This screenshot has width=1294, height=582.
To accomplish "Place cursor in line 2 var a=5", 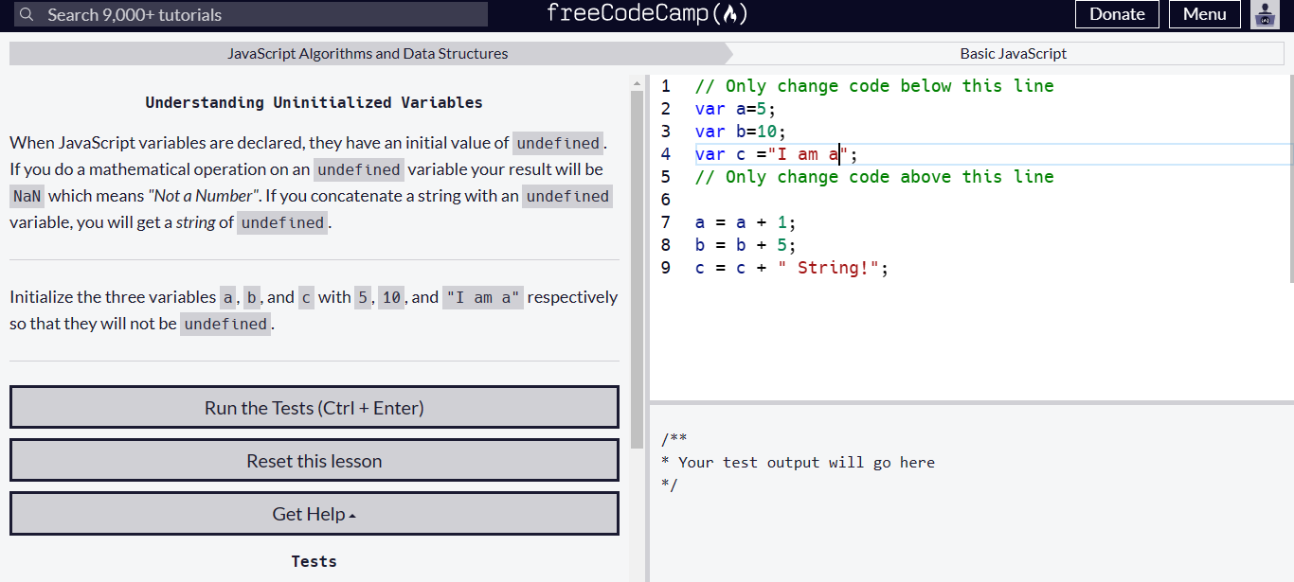I will [735, 109].
